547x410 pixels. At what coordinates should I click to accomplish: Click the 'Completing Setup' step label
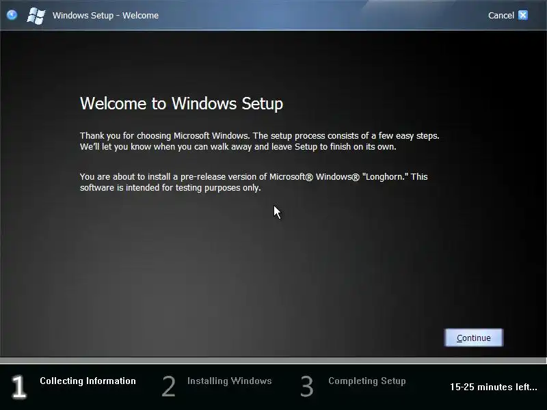pyautogui.click(x=367, y=381)
